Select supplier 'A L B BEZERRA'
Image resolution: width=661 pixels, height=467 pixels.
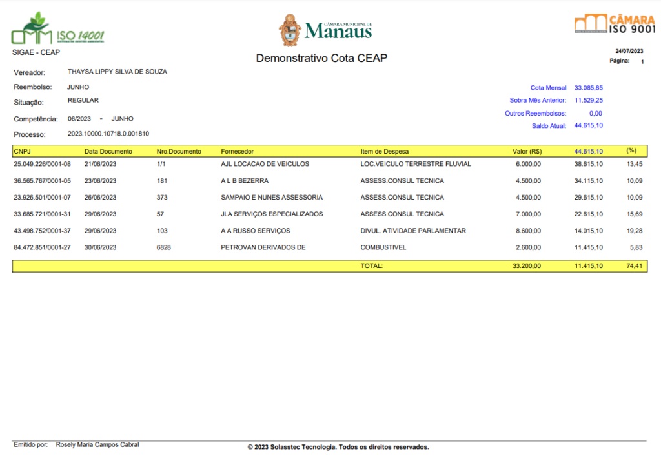[245, 181]
